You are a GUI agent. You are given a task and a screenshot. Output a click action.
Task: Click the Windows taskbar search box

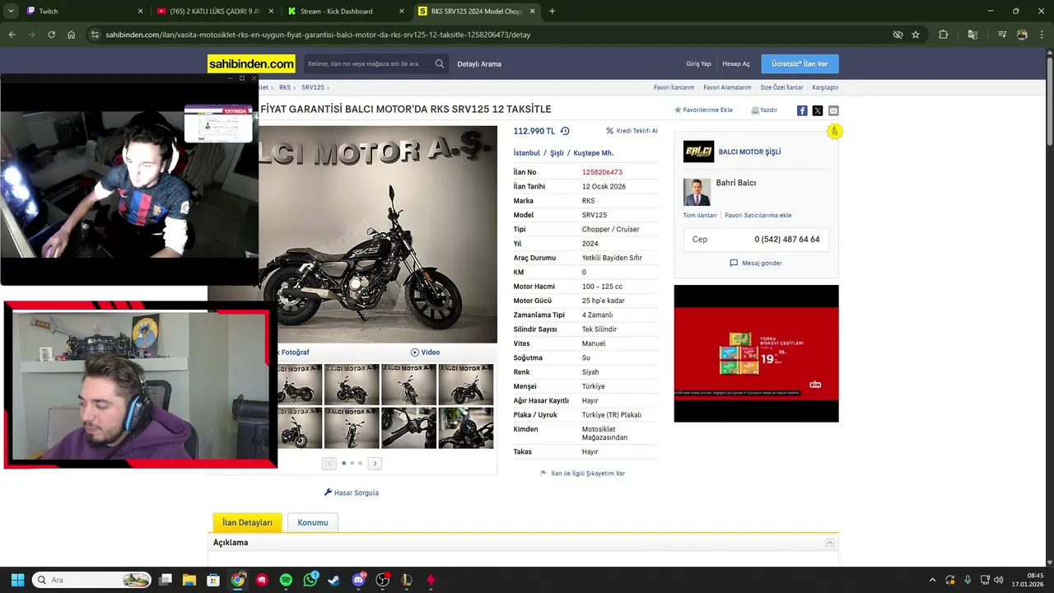click(x=91, y=580)
